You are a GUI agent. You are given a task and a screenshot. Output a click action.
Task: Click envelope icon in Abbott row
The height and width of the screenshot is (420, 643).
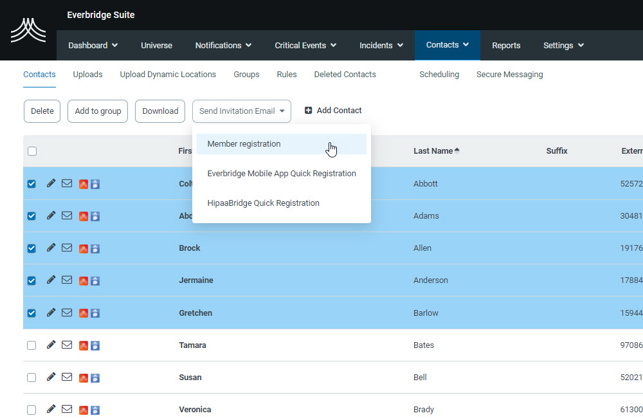pyautogui.click(x=67, y=183)
